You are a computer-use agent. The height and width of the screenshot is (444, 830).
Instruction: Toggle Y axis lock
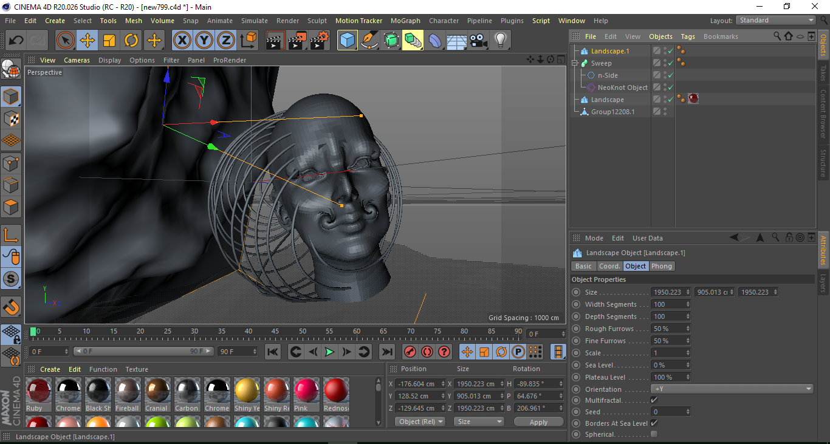pos(204,41)
